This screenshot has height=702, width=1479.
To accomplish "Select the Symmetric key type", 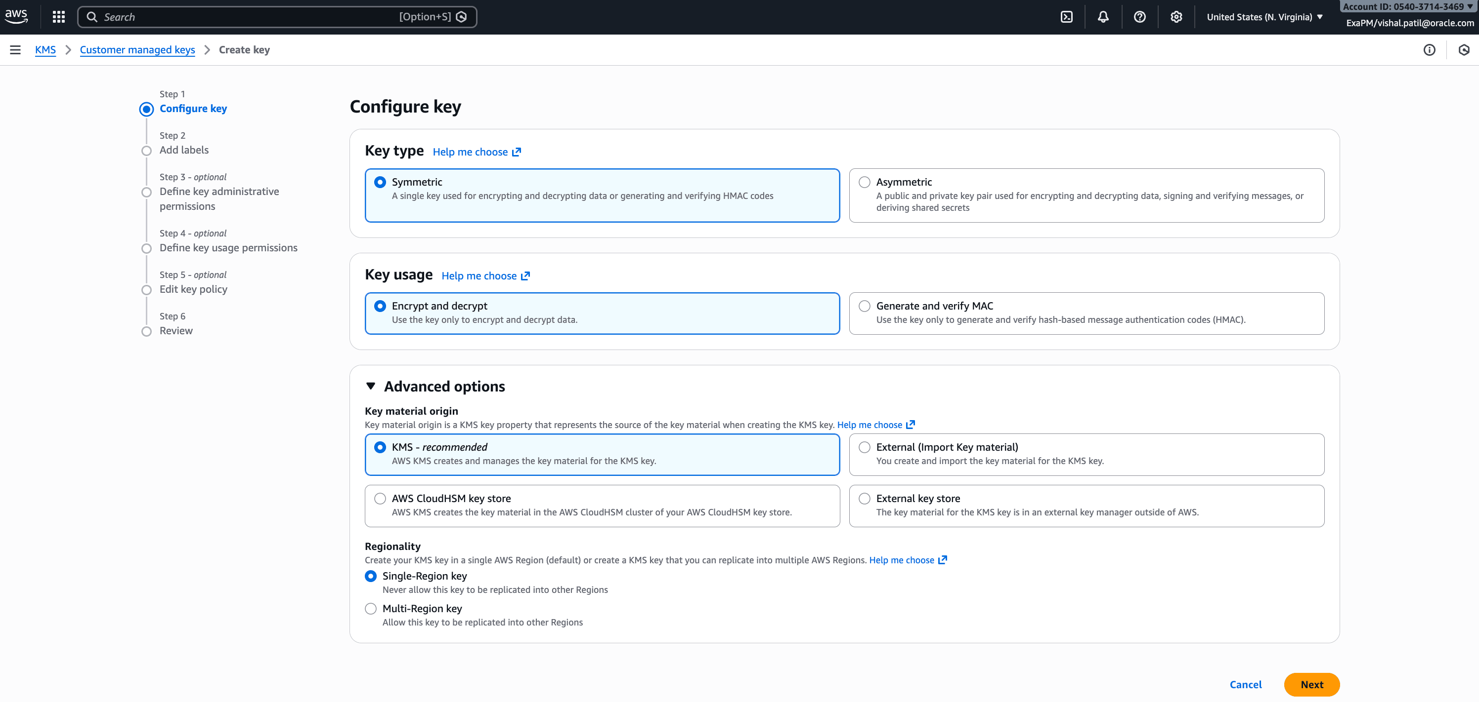I will click(x=602, y=195).
